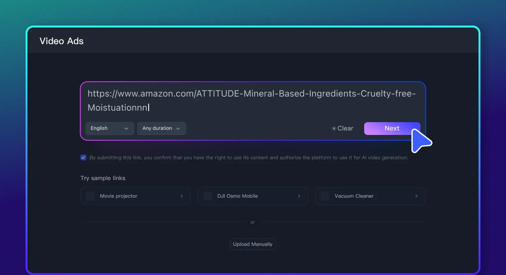Click the arrow on Movie projector card

182,196
